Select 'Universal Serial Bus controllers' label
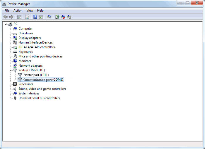205x149 pixels. (x=39, y=98)
